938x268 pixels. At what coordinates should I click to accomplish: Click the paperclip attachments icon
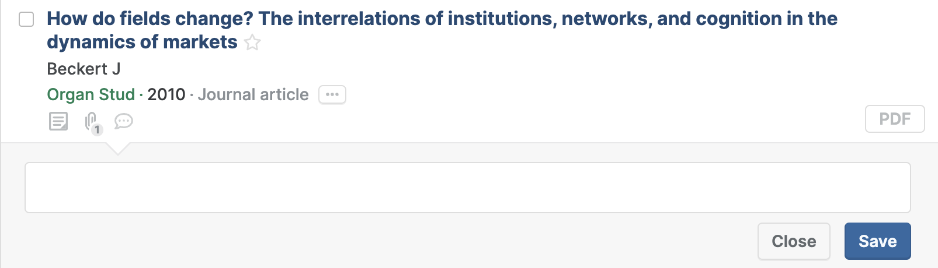tap(91, 121)
